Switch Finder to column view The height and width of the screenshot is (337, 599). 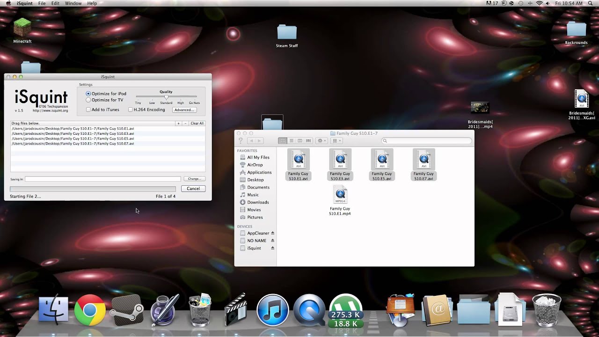(300, 140)
